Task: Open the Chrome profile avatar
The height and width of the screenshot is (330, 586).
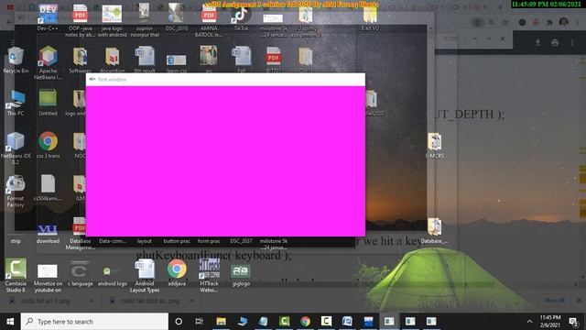Action: pyautogui.click(x=564, y=22)
